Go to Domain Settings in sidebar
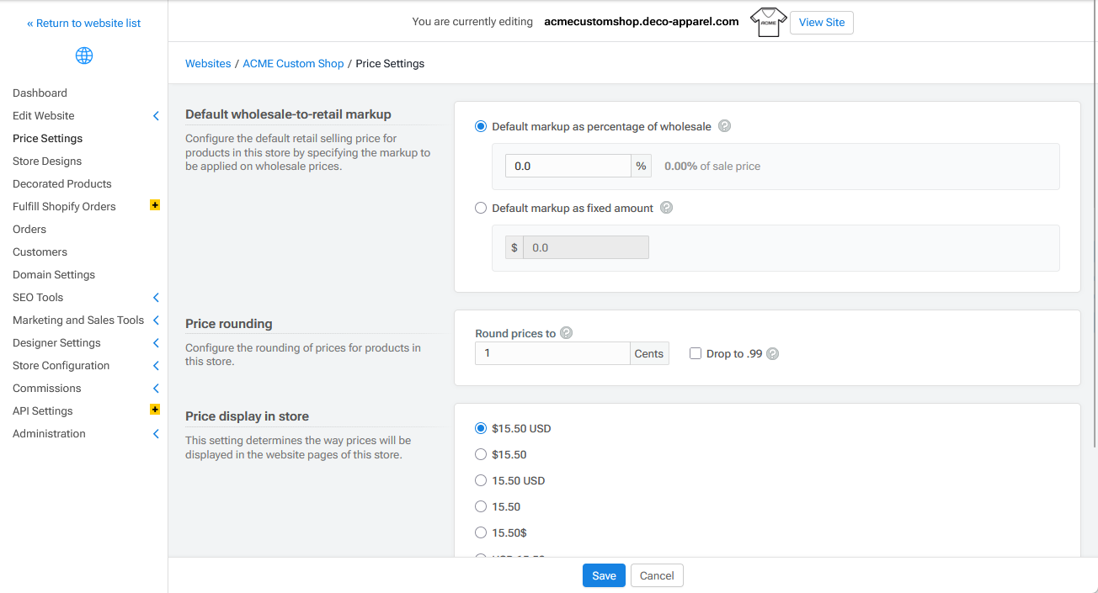The height and width of the screenshot is (593, 1098). [54, 275]
